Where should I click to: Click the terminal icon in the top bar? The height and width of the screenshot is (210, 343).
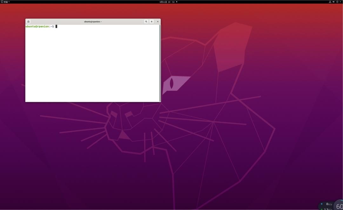click(x=2, y=2)
